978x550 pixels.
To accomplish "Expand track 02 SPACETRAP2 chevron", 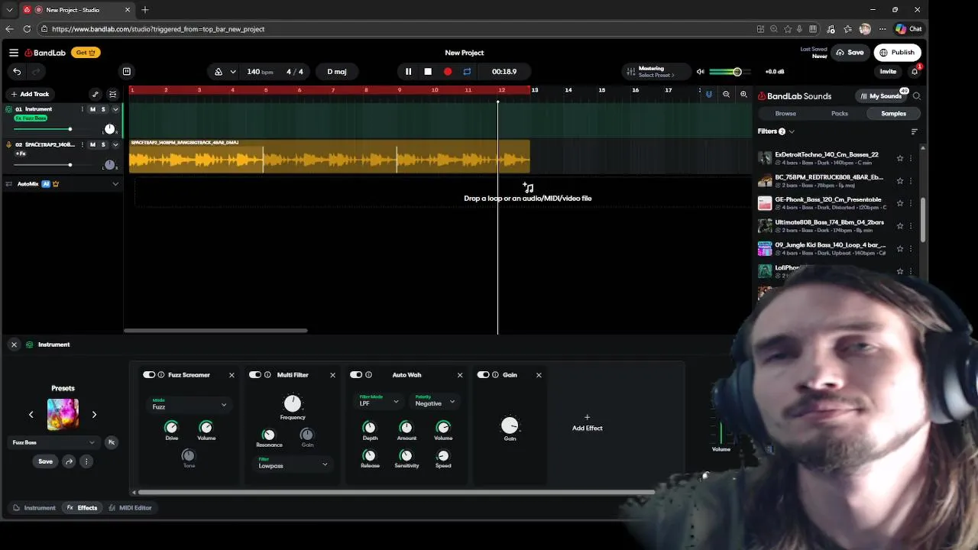I will click(115, 144).
